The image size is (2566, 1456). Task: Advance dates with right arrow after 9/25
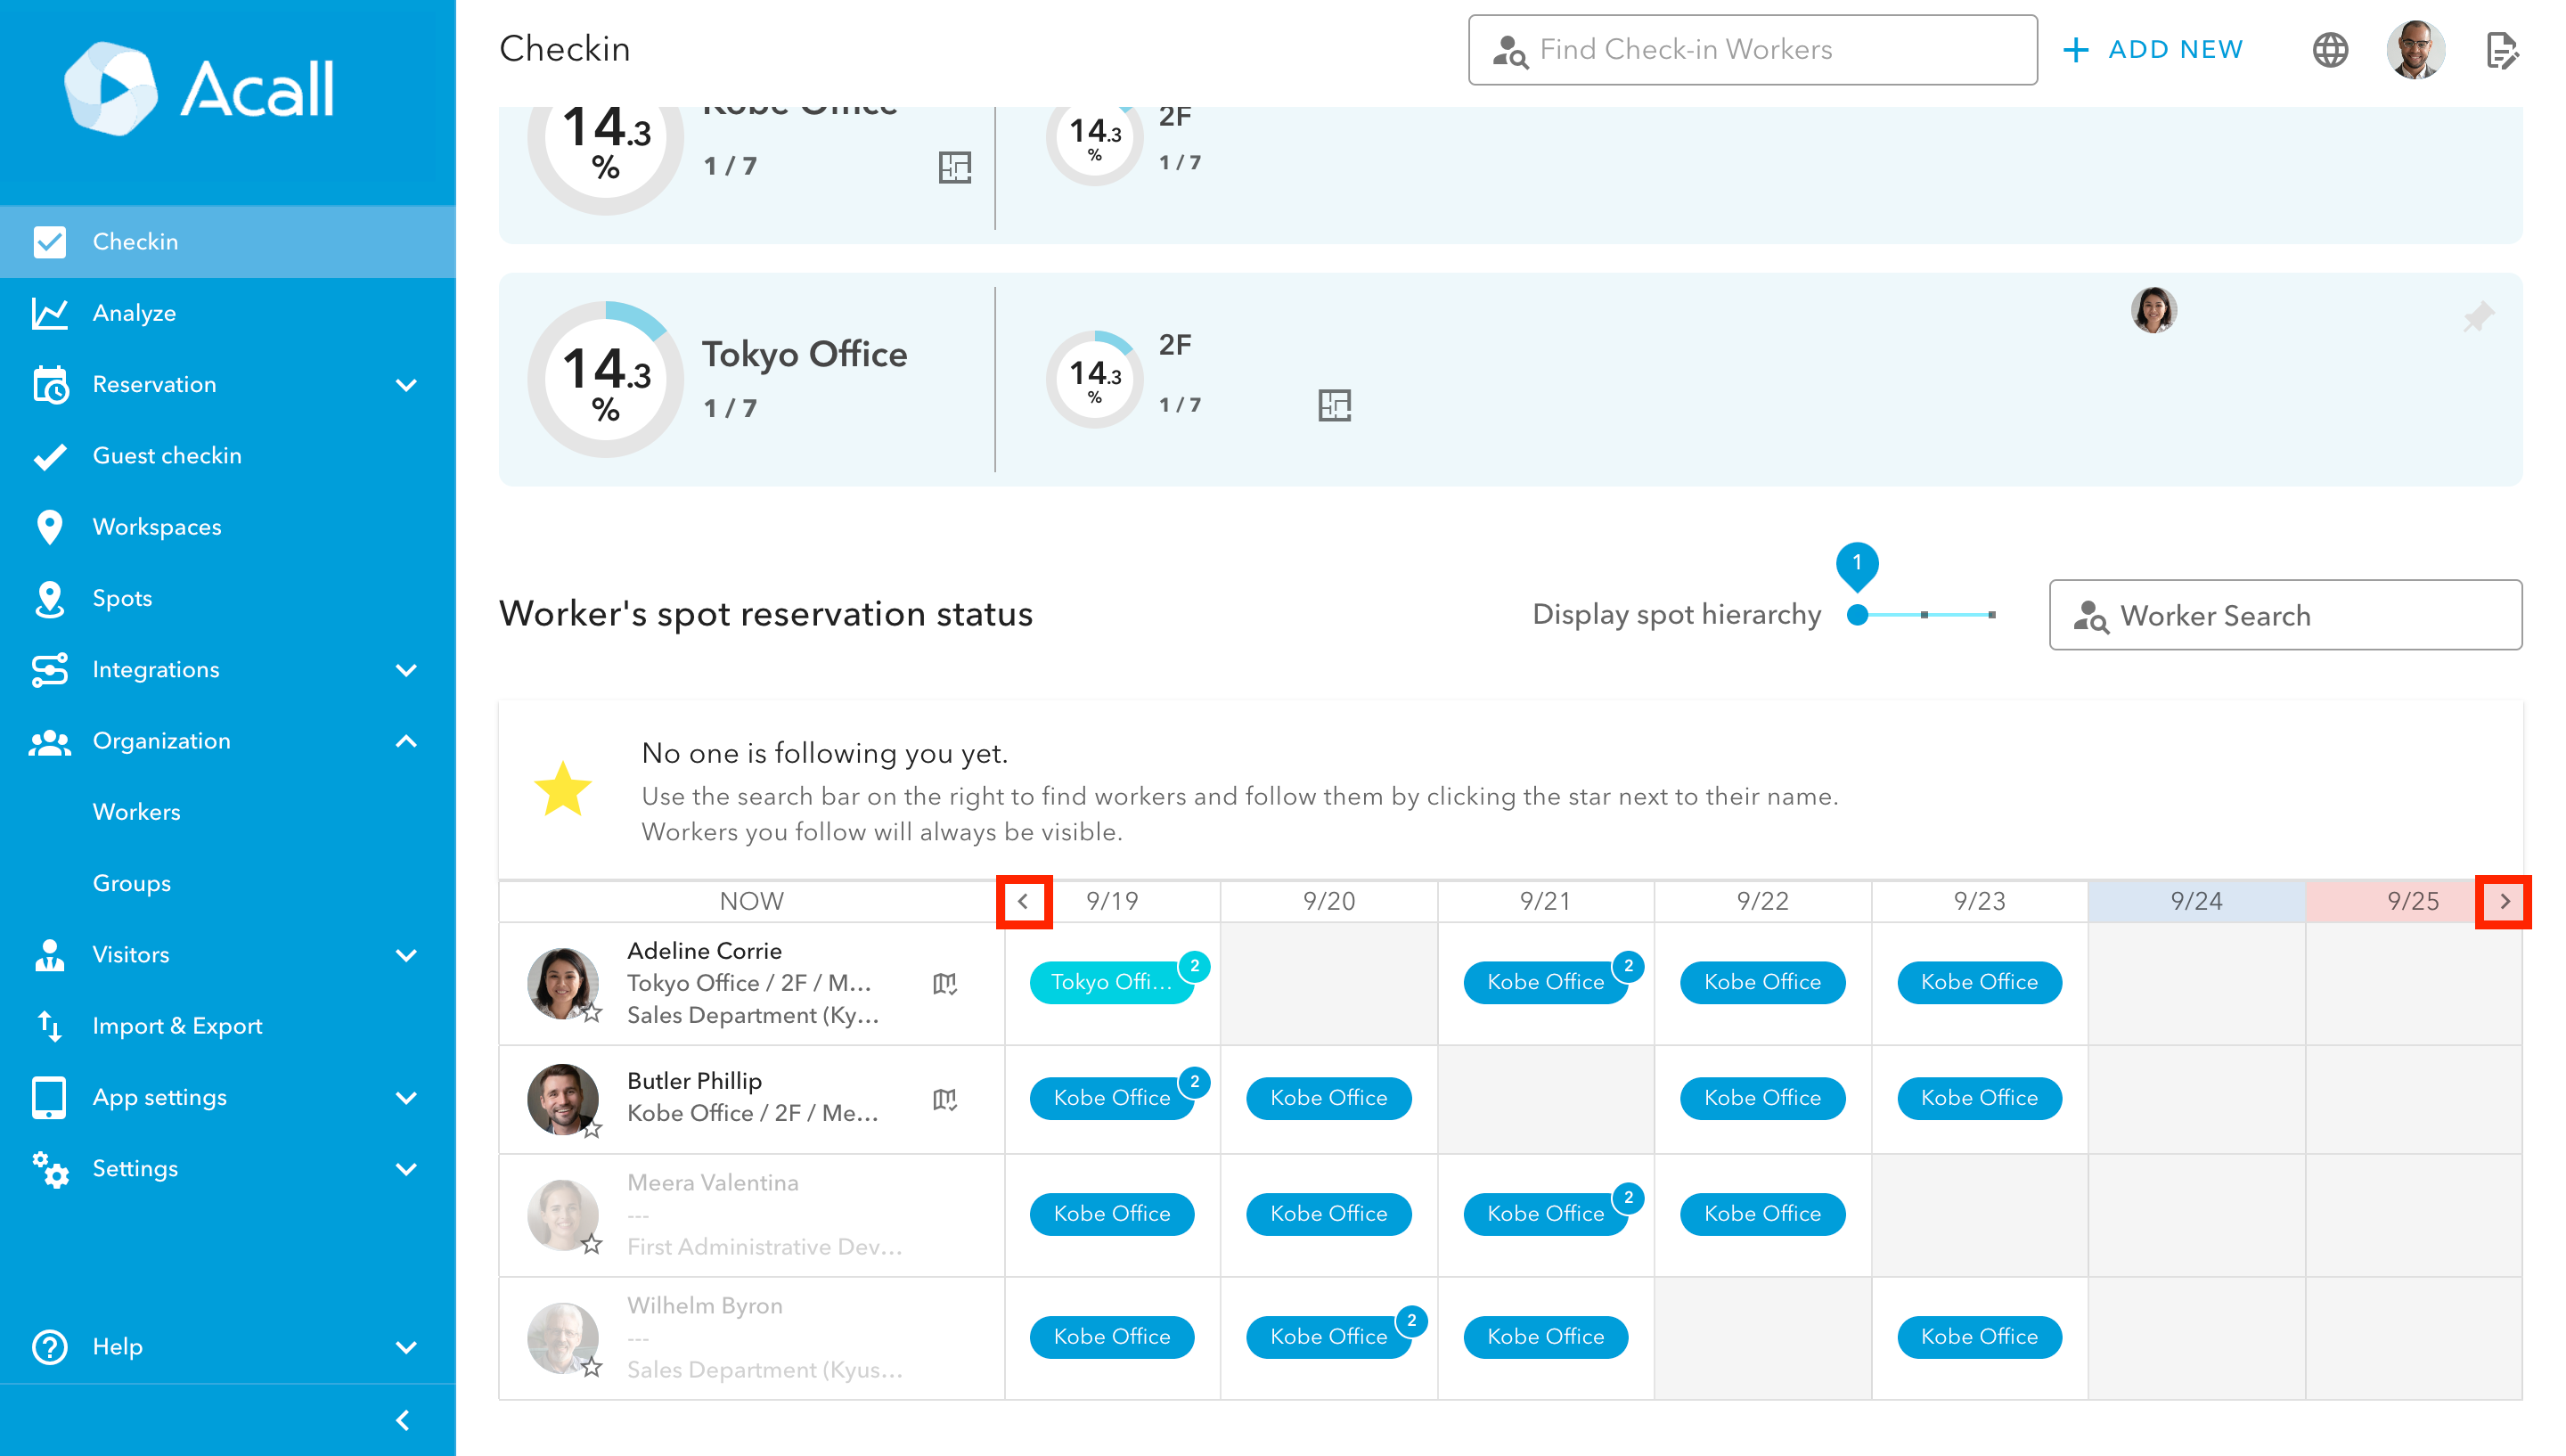point(2503,902)
